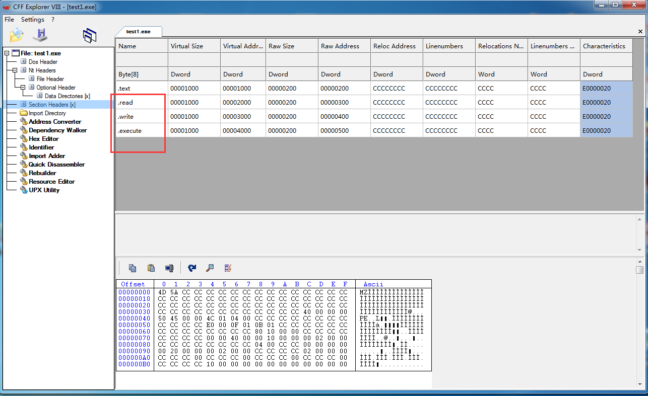Image resolution: width=648 pixels, height=396 pixels.
Task: Select the .execute section name cell
Action: 142,130
